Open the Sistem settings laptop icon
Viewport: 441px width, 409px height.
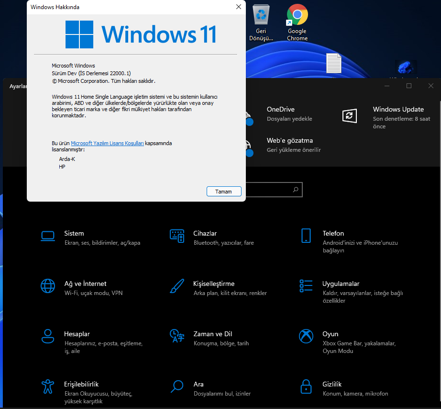[x=48, y=236]
